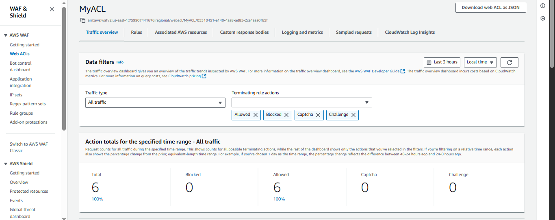Remove the Captcha filter tag
Screen dimensions: 555x220
click(318, 115)
